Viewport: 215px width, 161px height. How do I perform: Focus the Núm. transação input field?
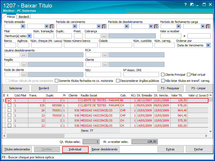click(x=44, y=36)
